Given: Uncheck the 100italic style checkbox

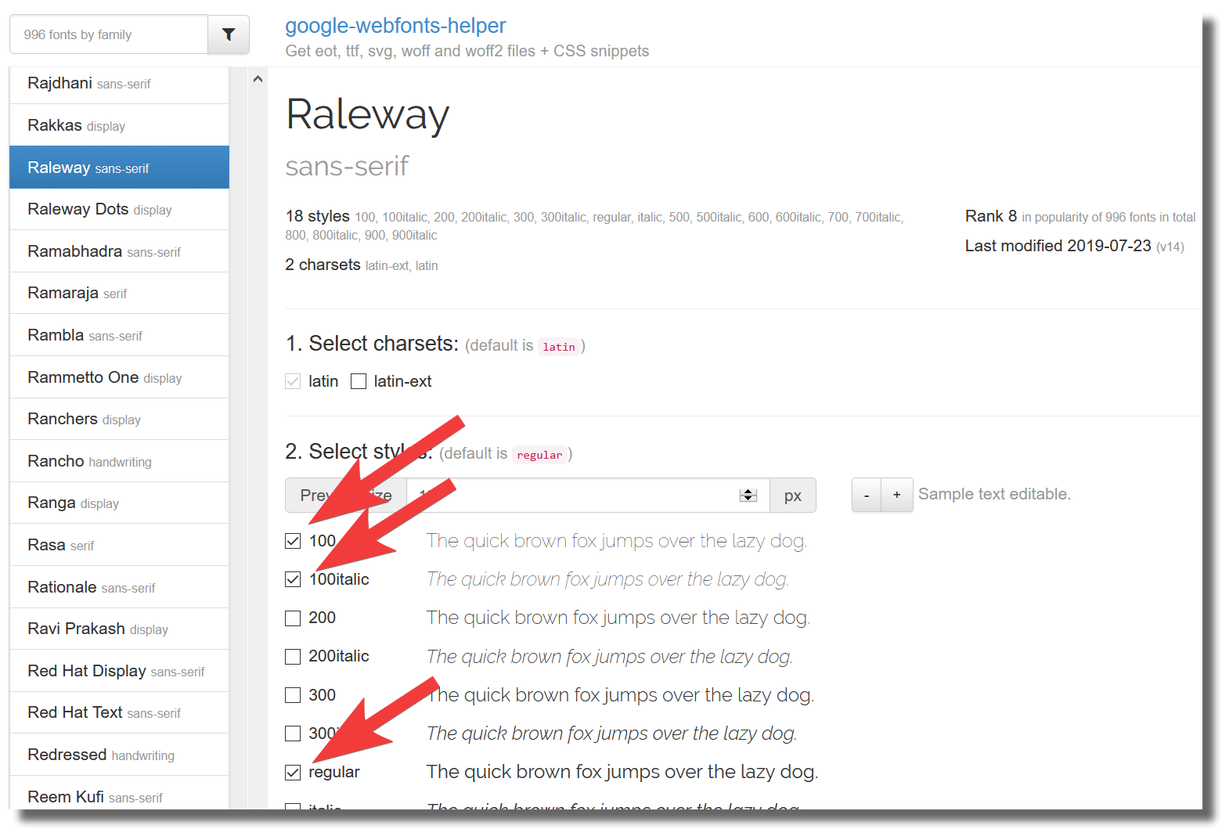Looking at the screenshot, I should pos(293,579).
